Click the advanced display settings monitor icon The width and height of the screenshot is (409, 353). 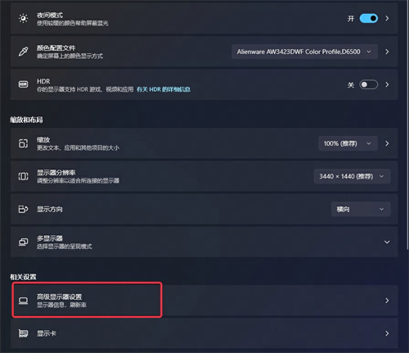[23, 301]
